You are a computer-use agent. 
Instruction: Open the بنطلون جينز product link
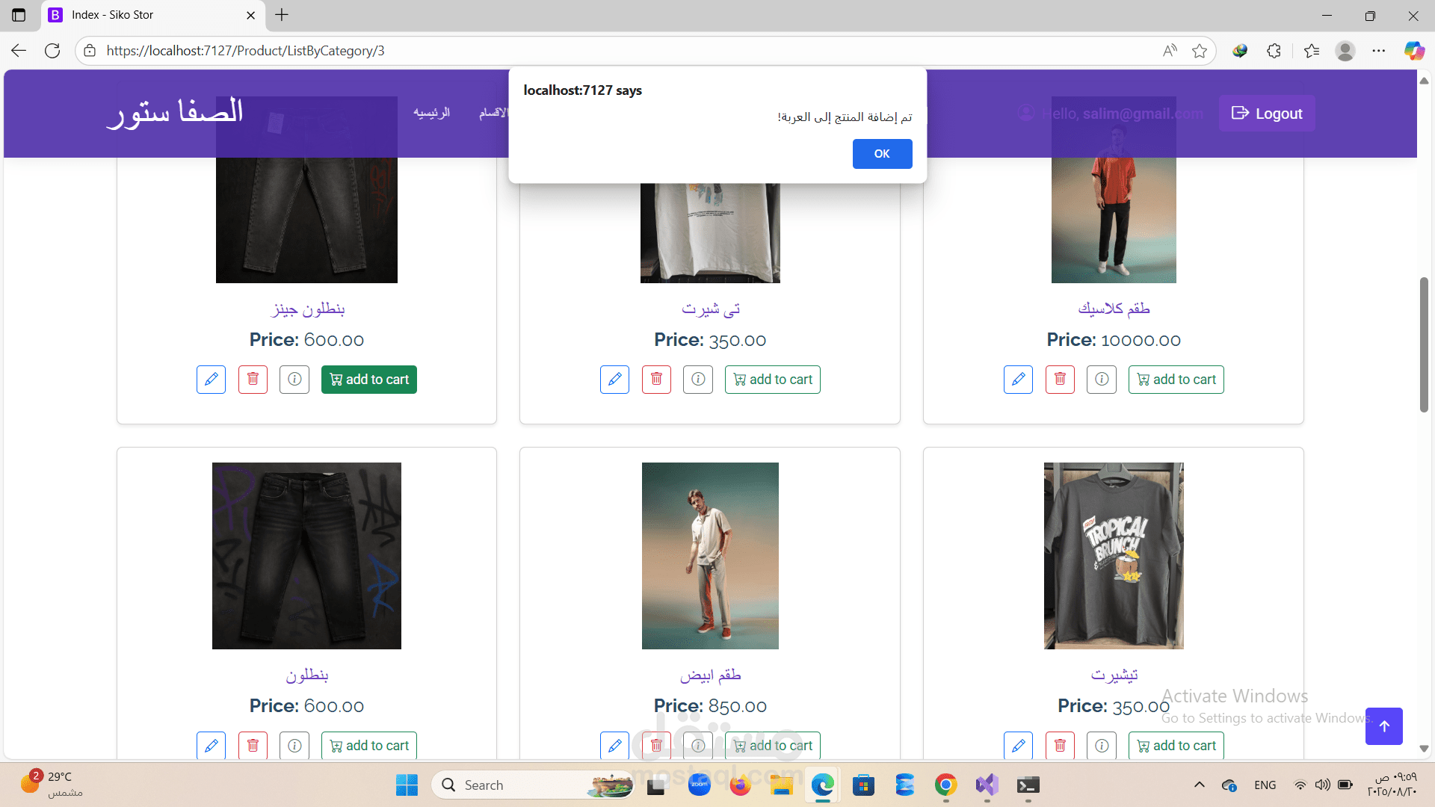pyautogui.click(x=307, y=309)
